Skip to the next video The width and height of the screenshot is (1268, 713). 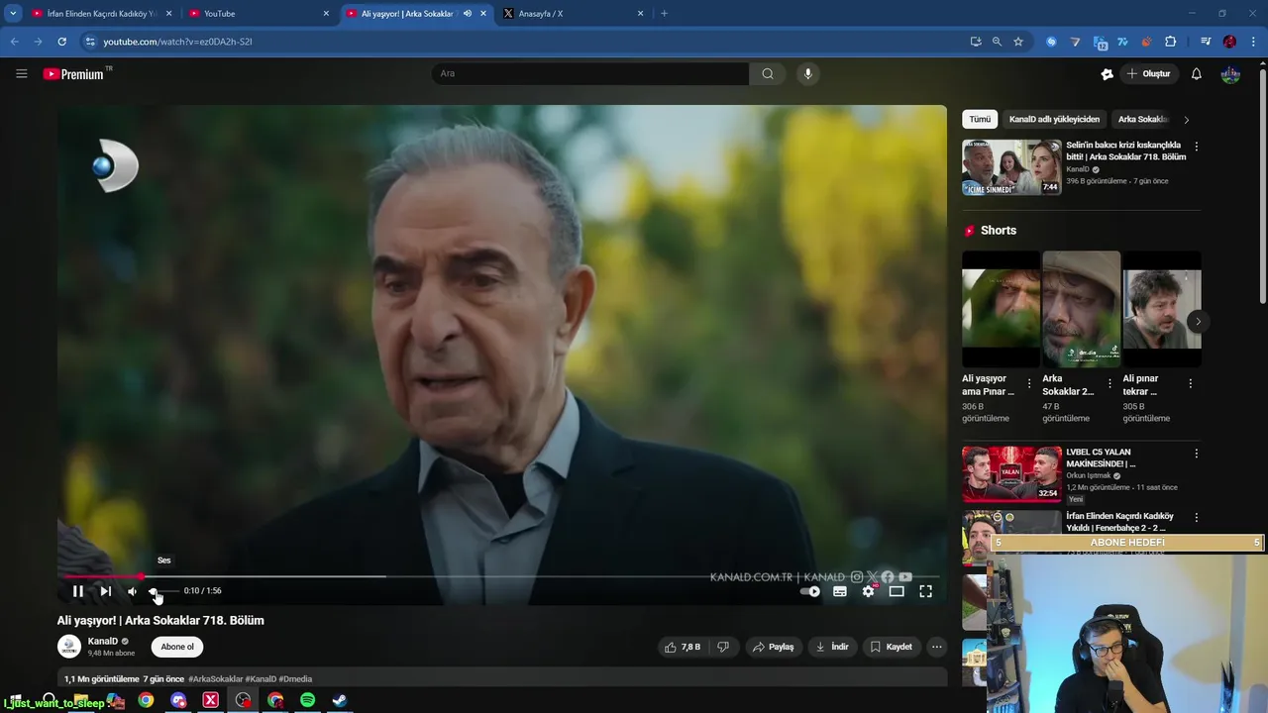(105, 591)
